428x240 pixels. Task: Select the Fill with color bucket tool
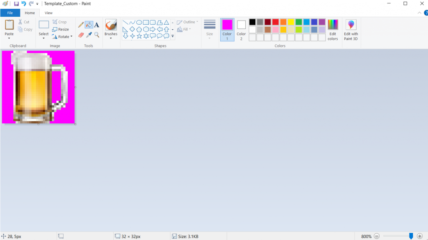[x=89, y=25]
